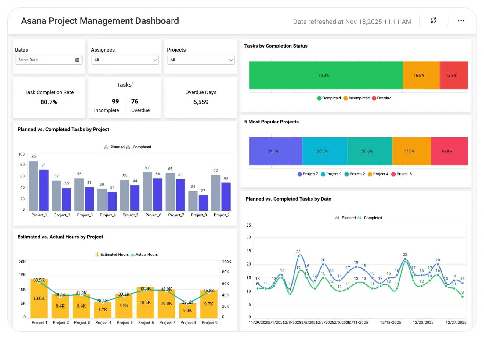Toggle Completed legend in Tasks by Project chart
Viewport: 484px width, 339px height.
click(139, 147)
